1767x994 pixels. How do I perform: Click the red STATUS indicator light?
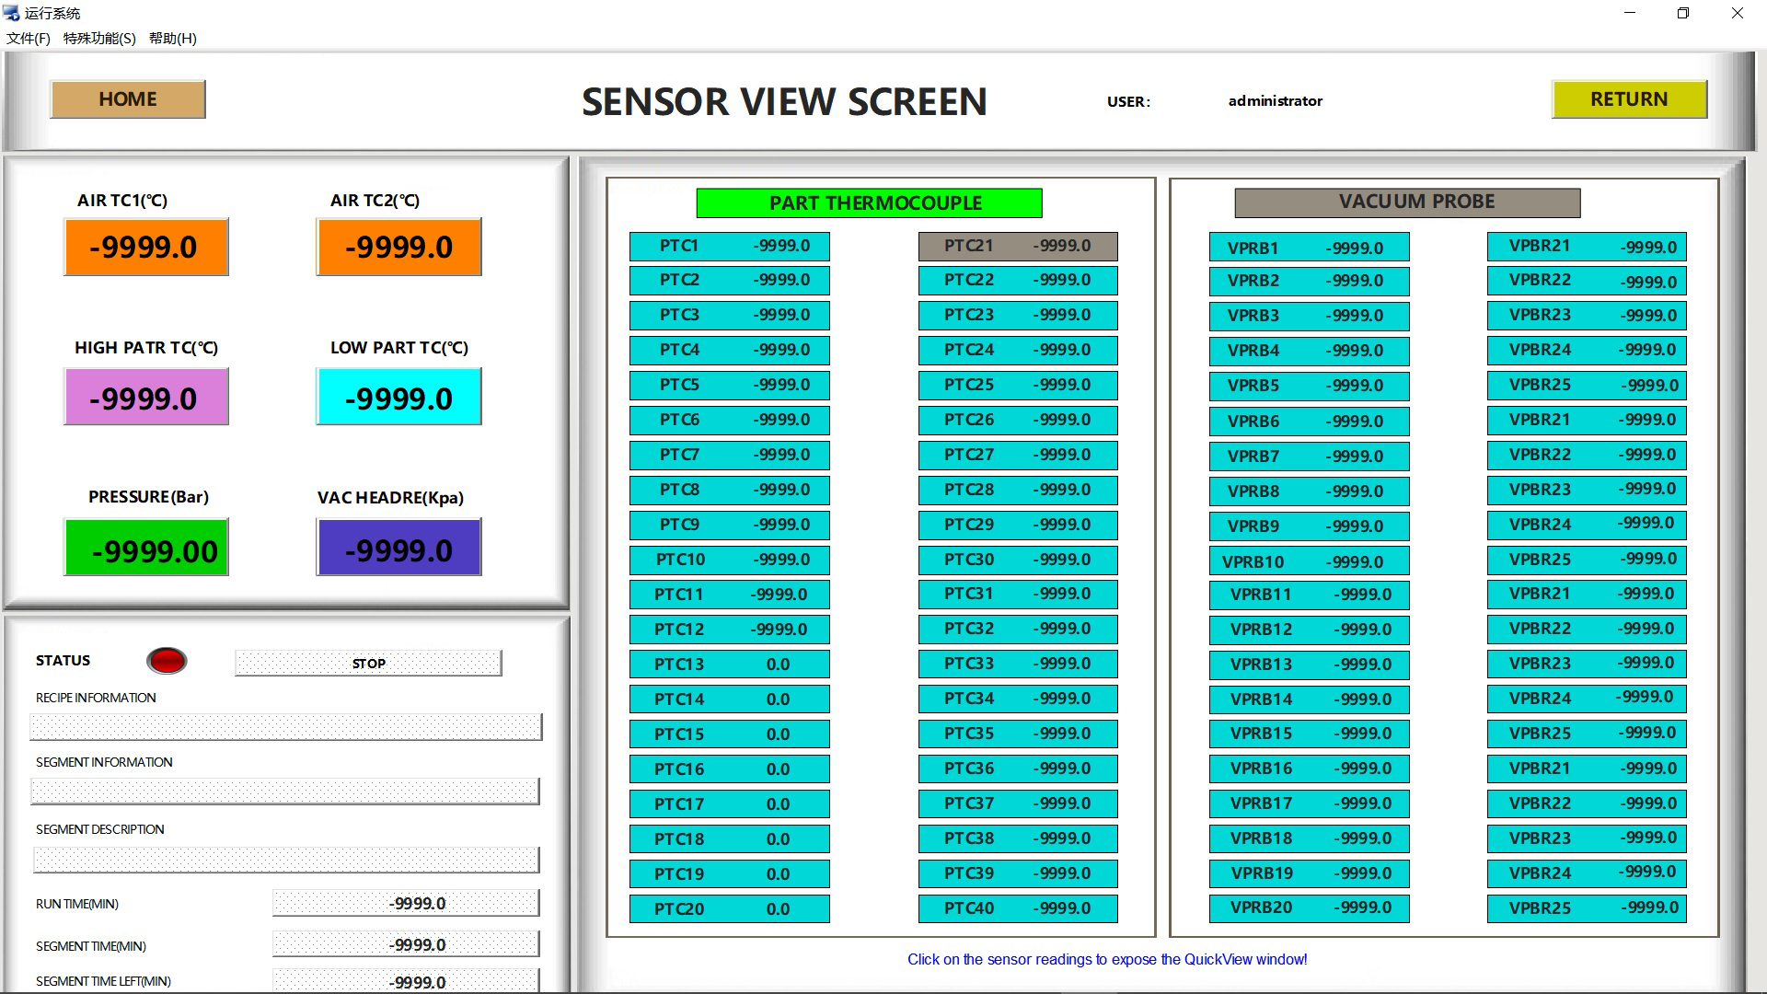pos(167,660)
